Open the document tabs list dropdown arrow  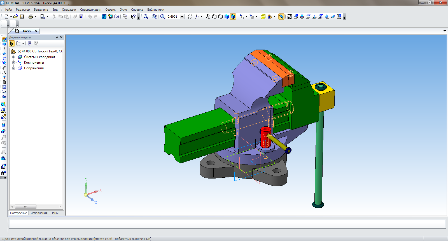point(445,31)
